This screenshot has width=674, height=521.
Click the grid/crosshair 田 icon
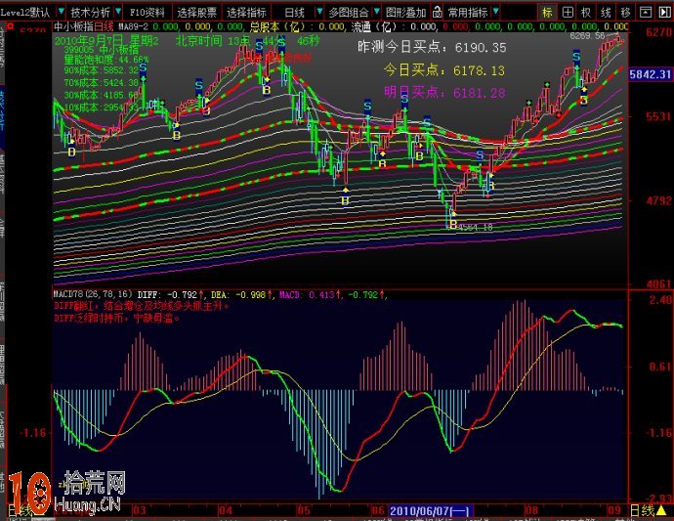tap(568, 12)
